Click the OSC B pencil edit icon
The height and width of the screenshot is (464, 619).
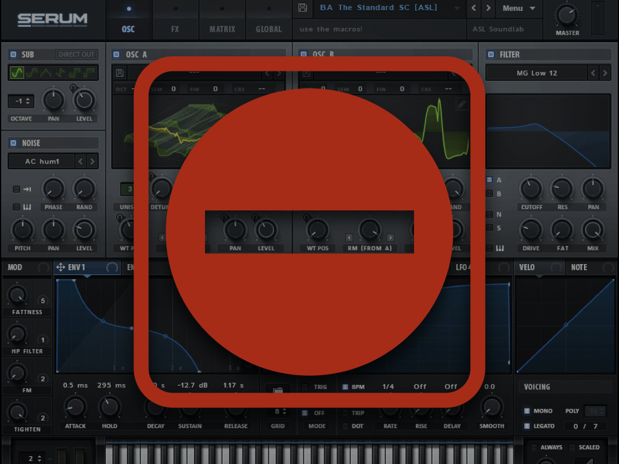coord(461,104)
